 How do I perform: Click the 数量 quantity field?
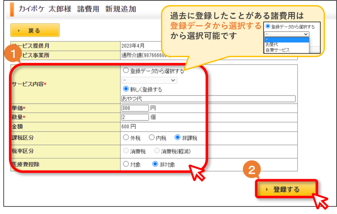[x=135, y=117]
